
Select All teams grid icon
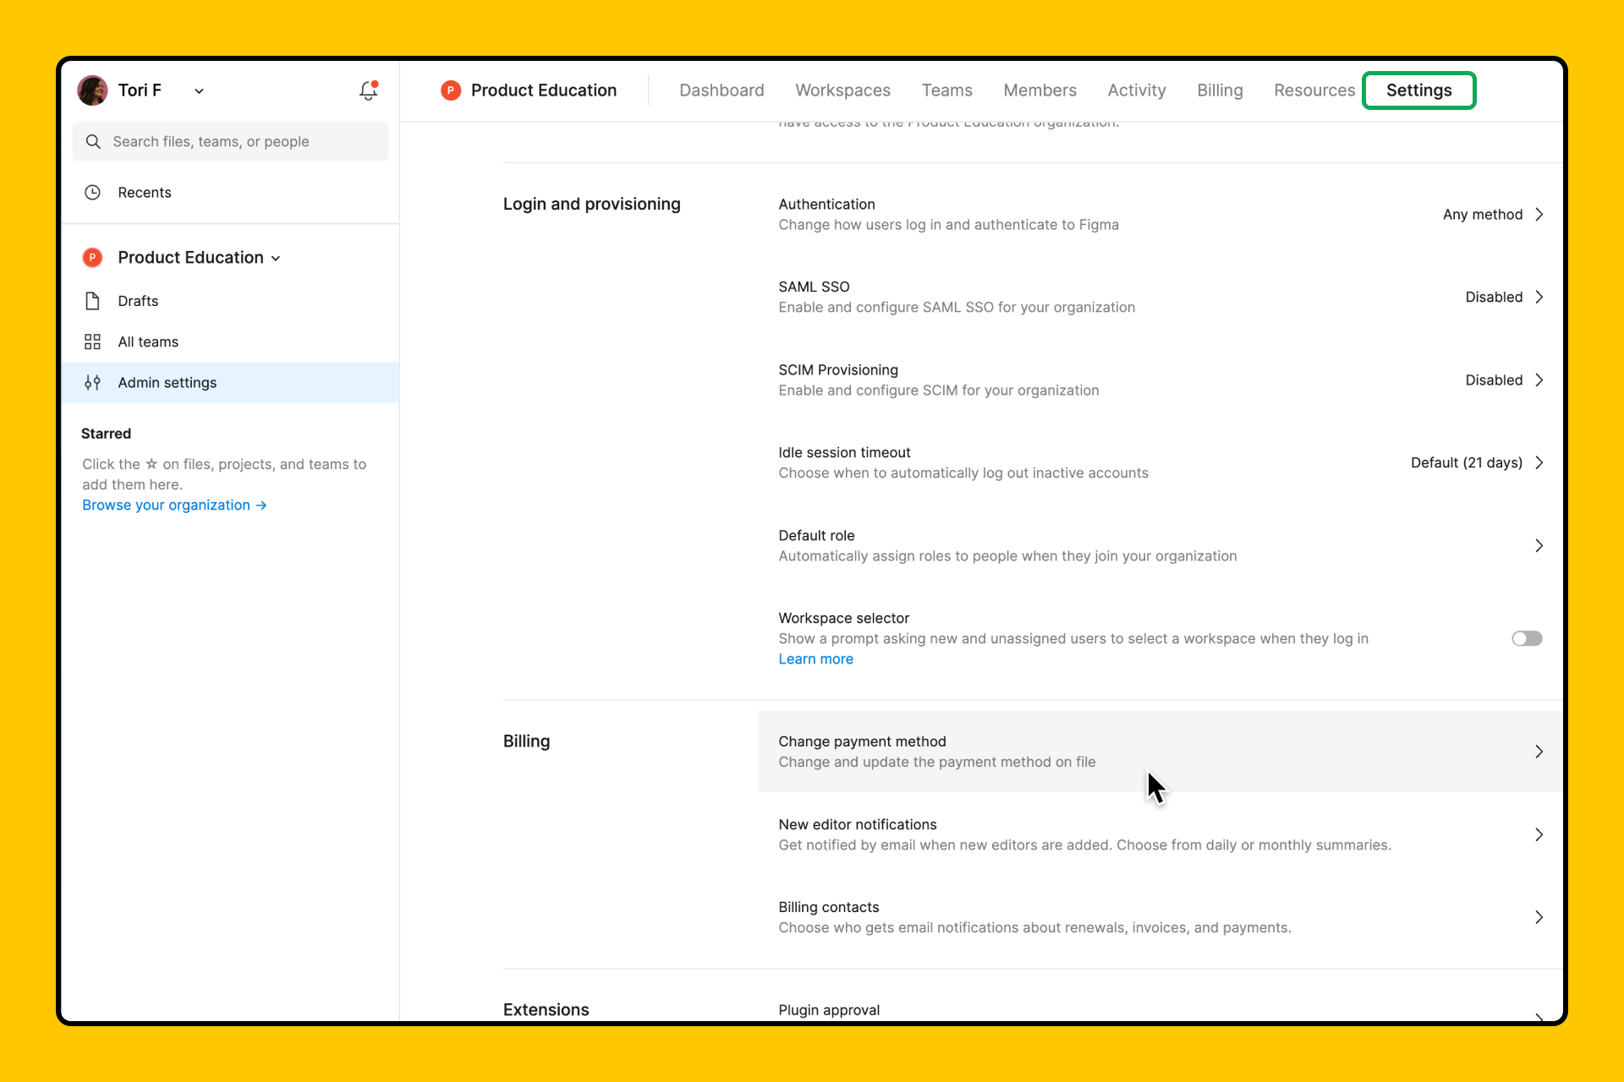(92, 342)
